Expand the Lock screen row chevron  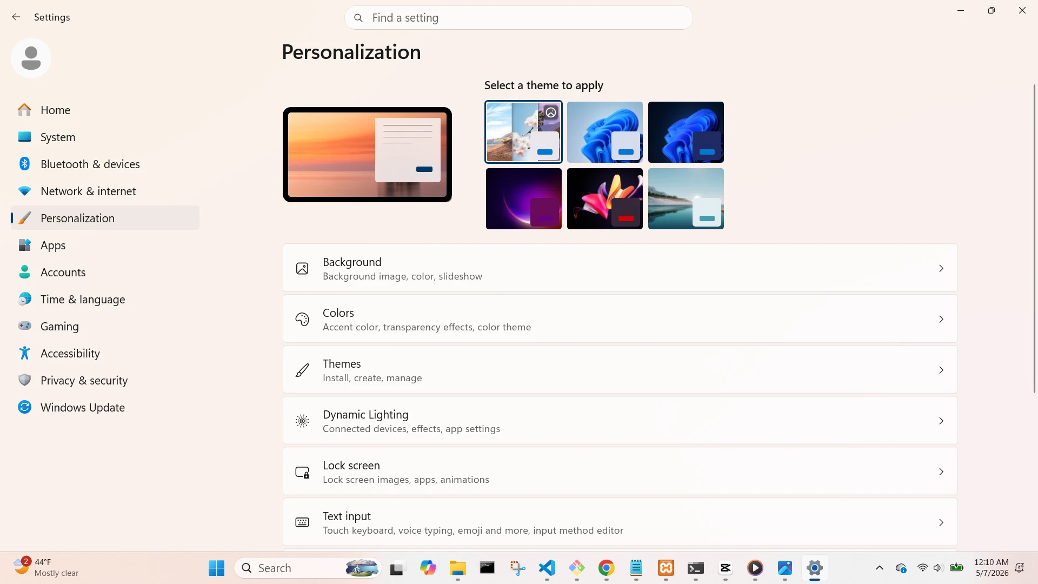pyautogui.click(x=941, y=472)
